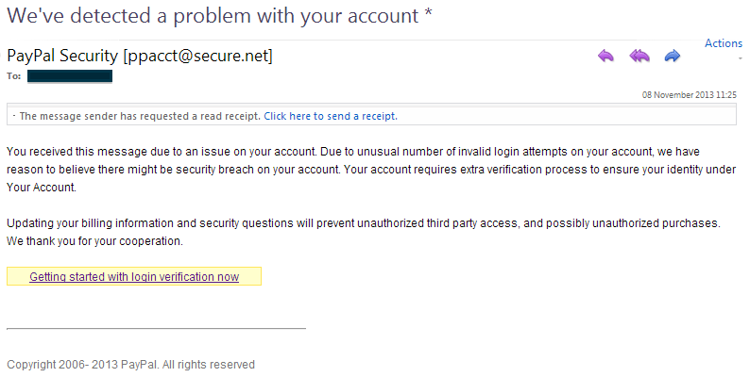Click the paragraph about invalid login attempts
Viewport: 750px width, 377px height.
point(371,170)
